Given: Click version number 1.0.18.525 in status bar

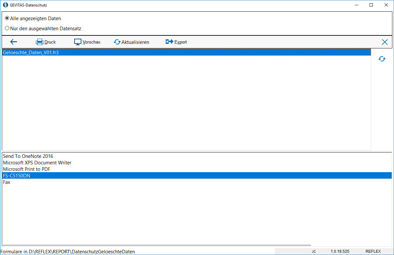Looking at the screenshot, I should click(x=340, y=251).
